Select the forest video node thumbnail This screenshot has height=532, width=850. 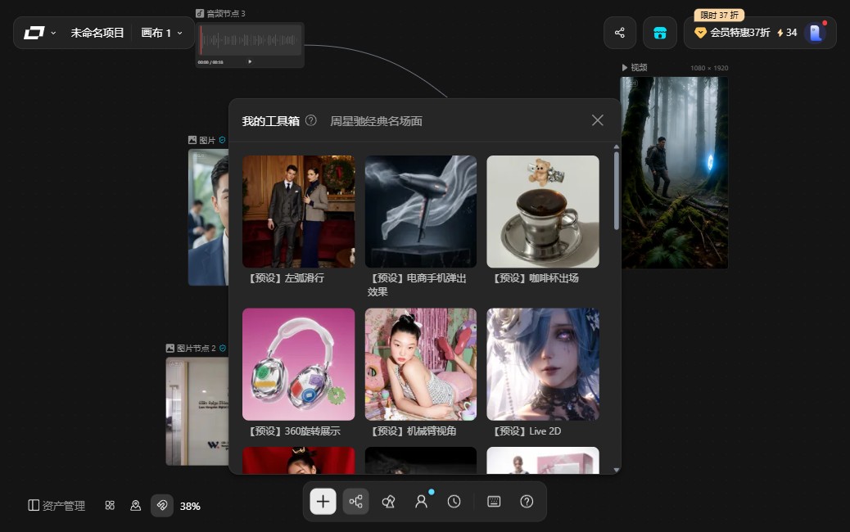pyautogui.click(x=675, y=172)
